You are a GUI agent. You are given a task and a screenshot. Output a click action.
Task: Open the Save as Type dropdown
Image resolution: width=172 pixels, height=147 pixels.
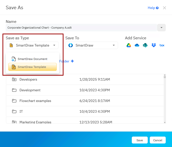32,45
